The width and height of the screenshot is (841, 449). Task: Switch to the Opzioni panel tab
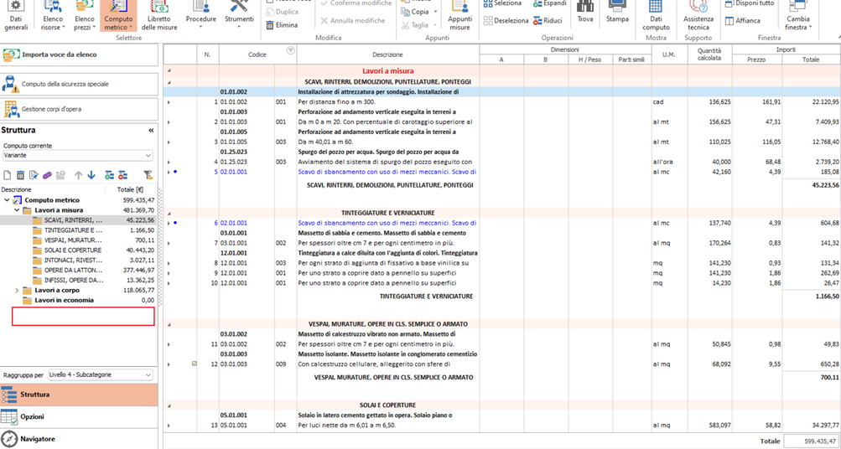[x=80, y=416]
